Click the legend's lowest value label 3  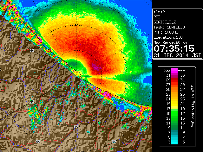click(x=169, y=142)
